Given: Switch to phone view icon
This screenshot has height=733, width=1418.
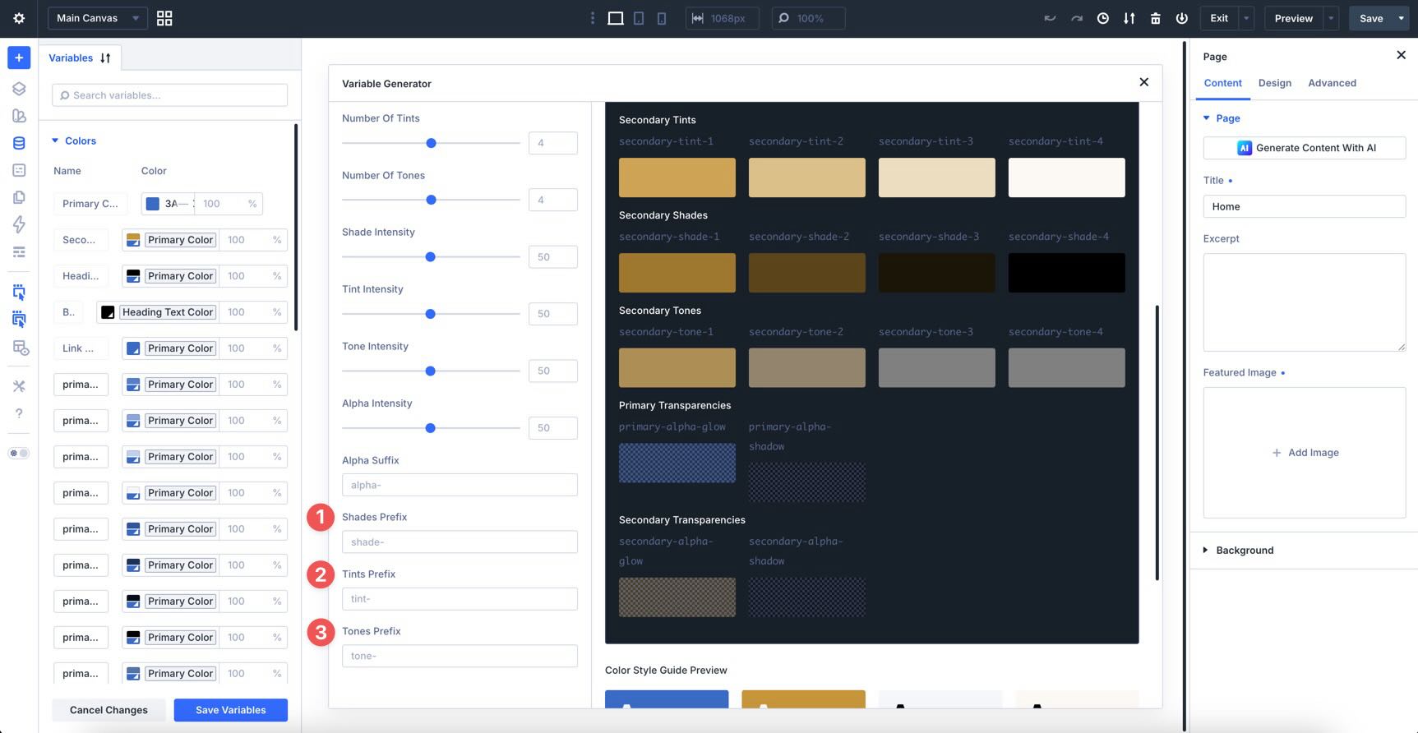Looking at the screenshot, I should (x=662, y=18).
